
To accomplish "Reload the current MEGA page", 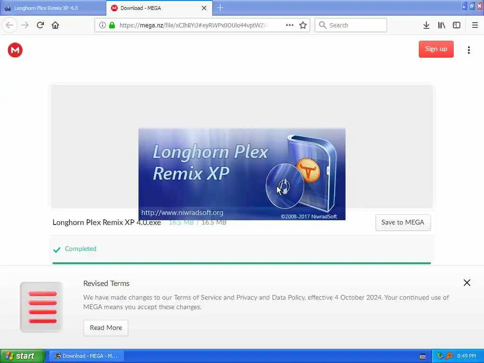I will [40, 25].
